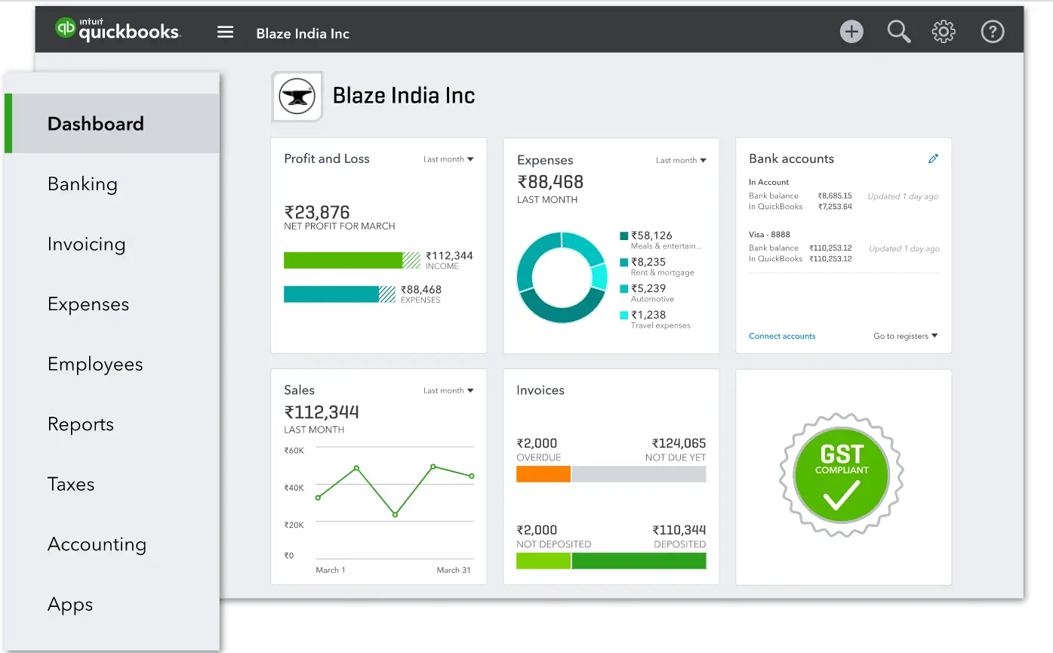This screenshot has height=653, width=1053.
Task: Click the Invoices card title
Action: (540, 390)
